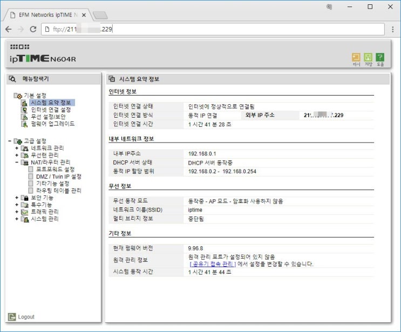Expand the 네트워크 관리 tree node
This screenshot has height=332, width=401.
tap(17, 148)
